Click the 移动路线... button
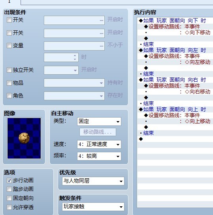This screenshot has width=213, height=215. point(98,132)
